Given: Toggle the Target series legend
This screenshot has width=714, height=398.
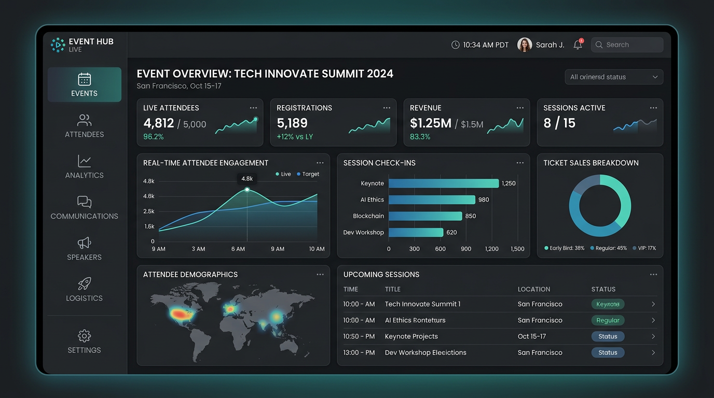Looking at the screenshot, I should 308,174.
